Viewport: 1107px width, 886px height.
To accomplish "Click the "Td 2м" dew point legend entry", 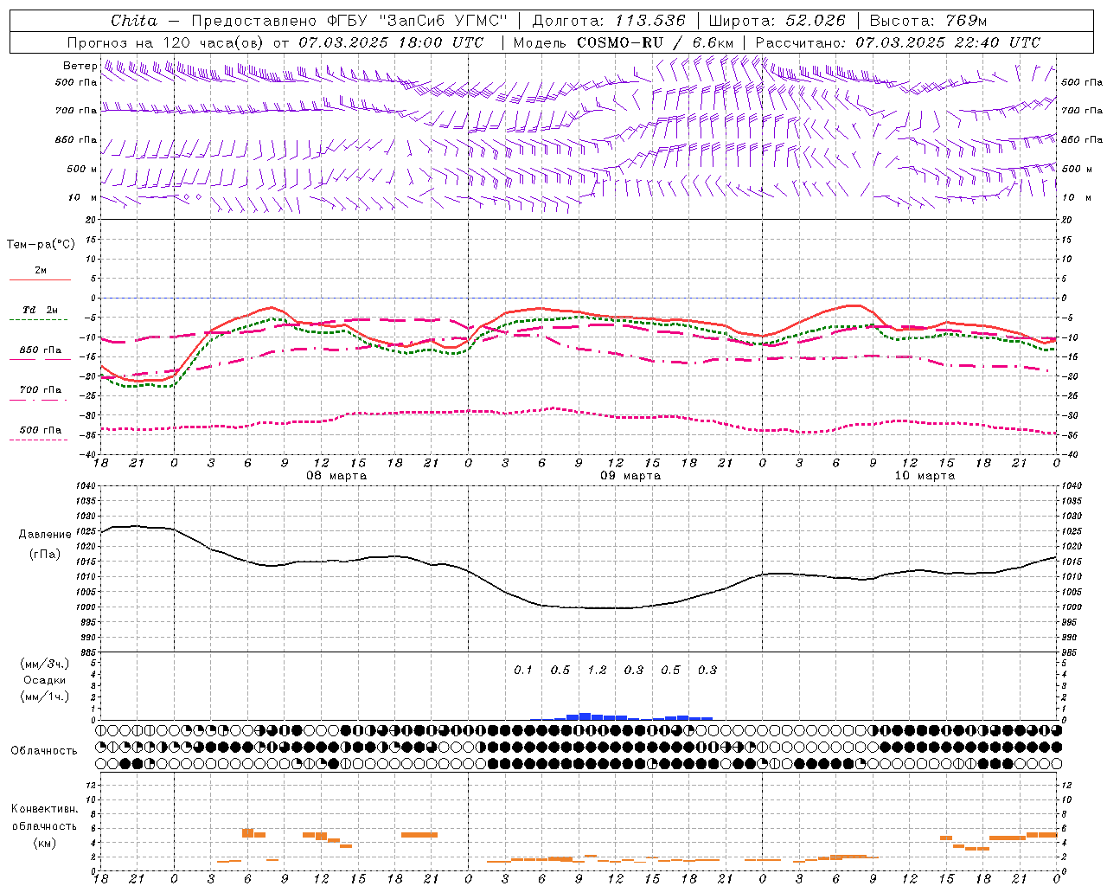I will point(41,310).
